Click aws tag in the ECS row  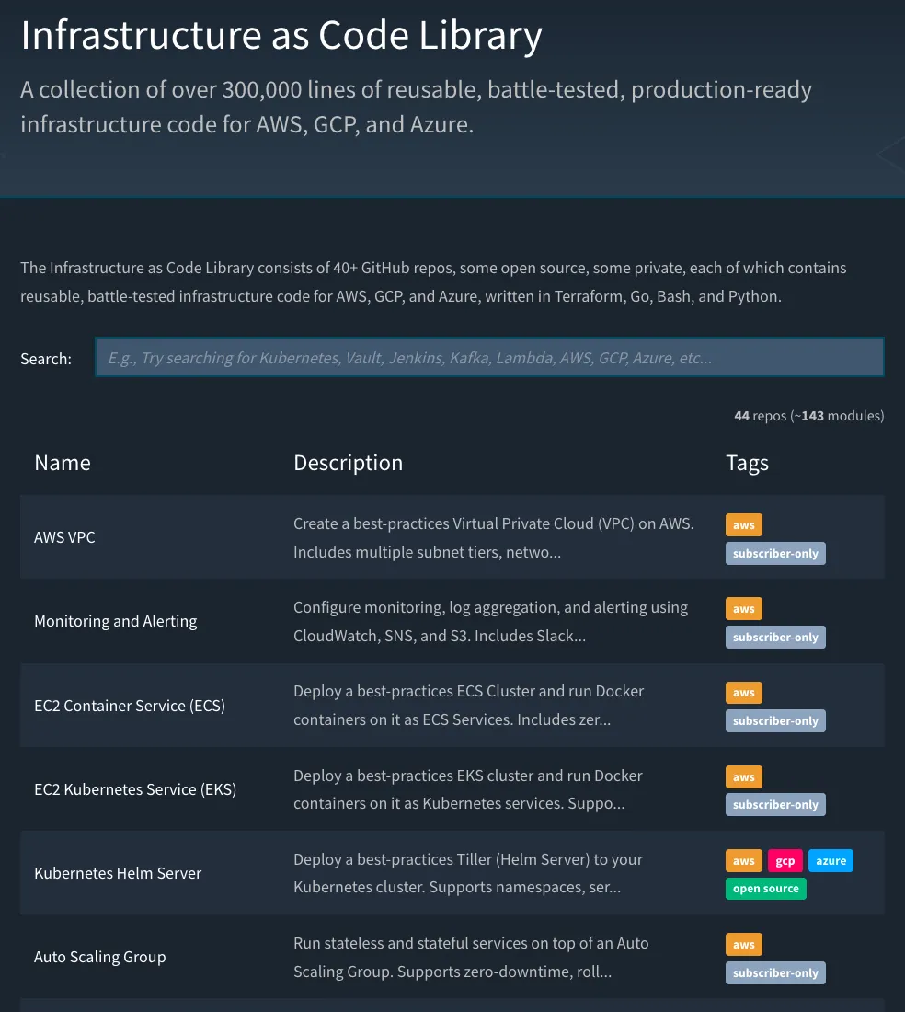click(x=744, y=693)
